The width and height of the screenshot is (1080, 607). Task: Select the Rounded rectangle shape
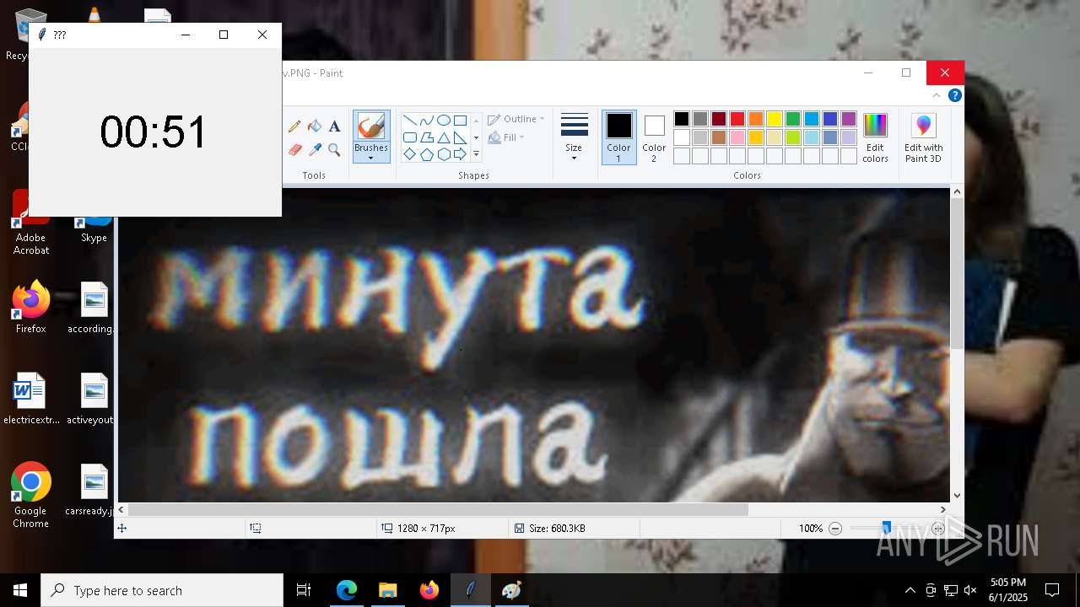click(409, 137)
